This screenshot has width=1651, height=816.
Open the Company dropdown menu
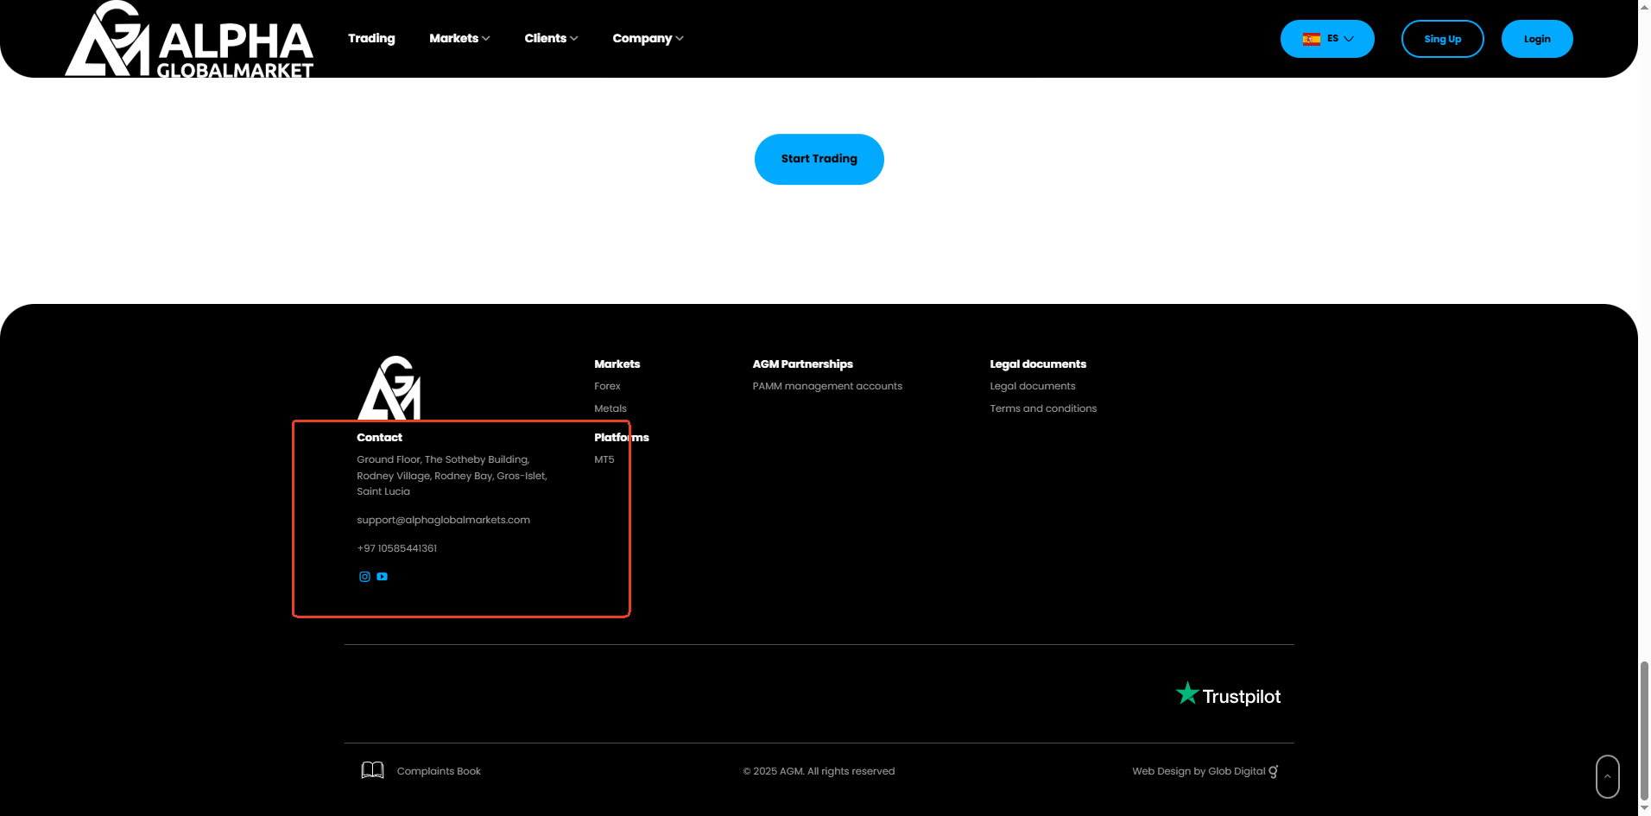tap(648, 38)
